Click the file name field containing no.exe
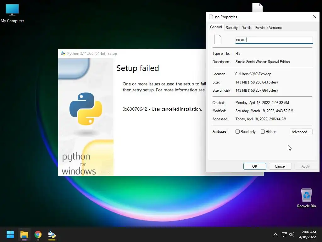 (274, 40)
